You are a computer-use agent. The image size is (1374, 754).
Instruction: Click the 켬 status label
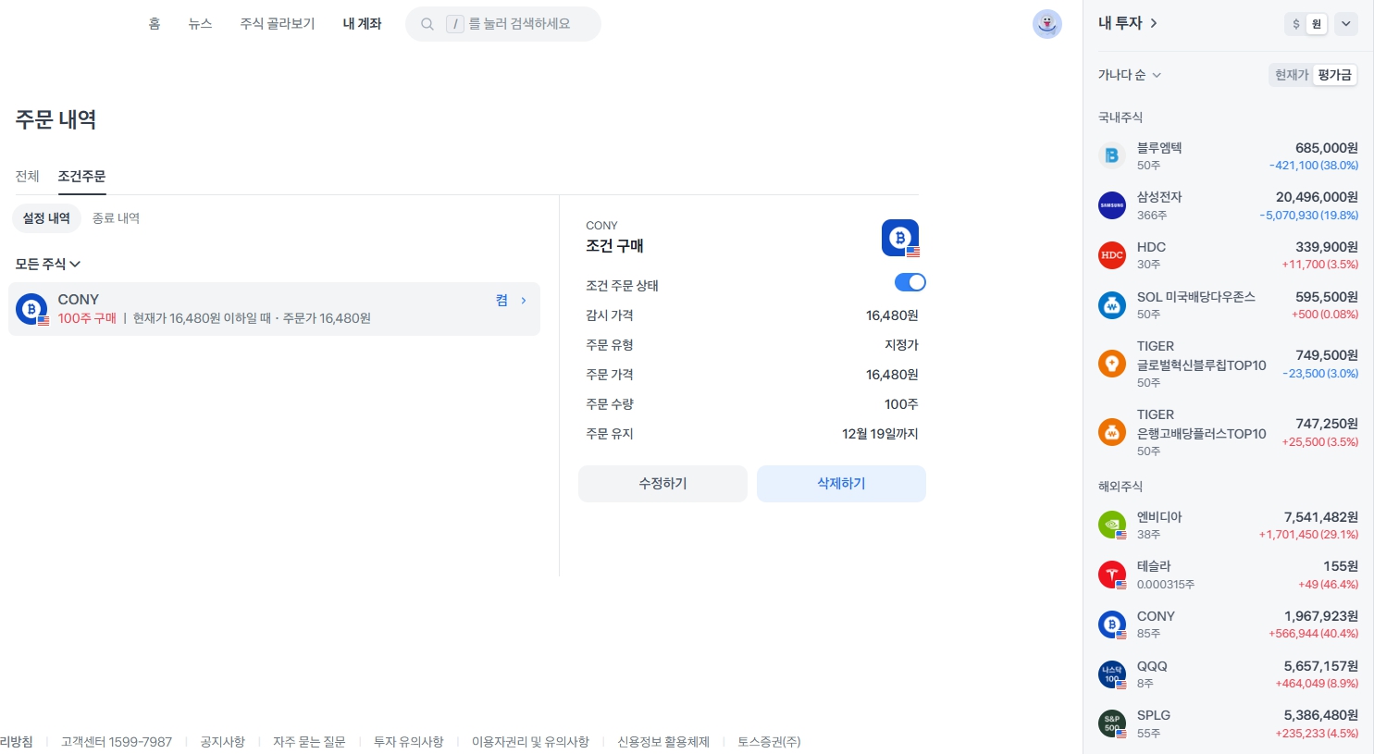pos(501,301)
